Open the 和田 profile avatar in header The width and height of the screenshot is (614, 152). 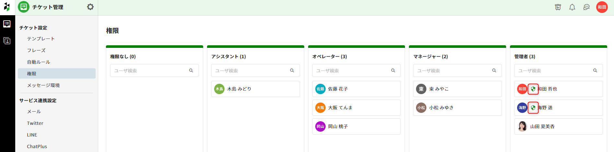[602, 7]
